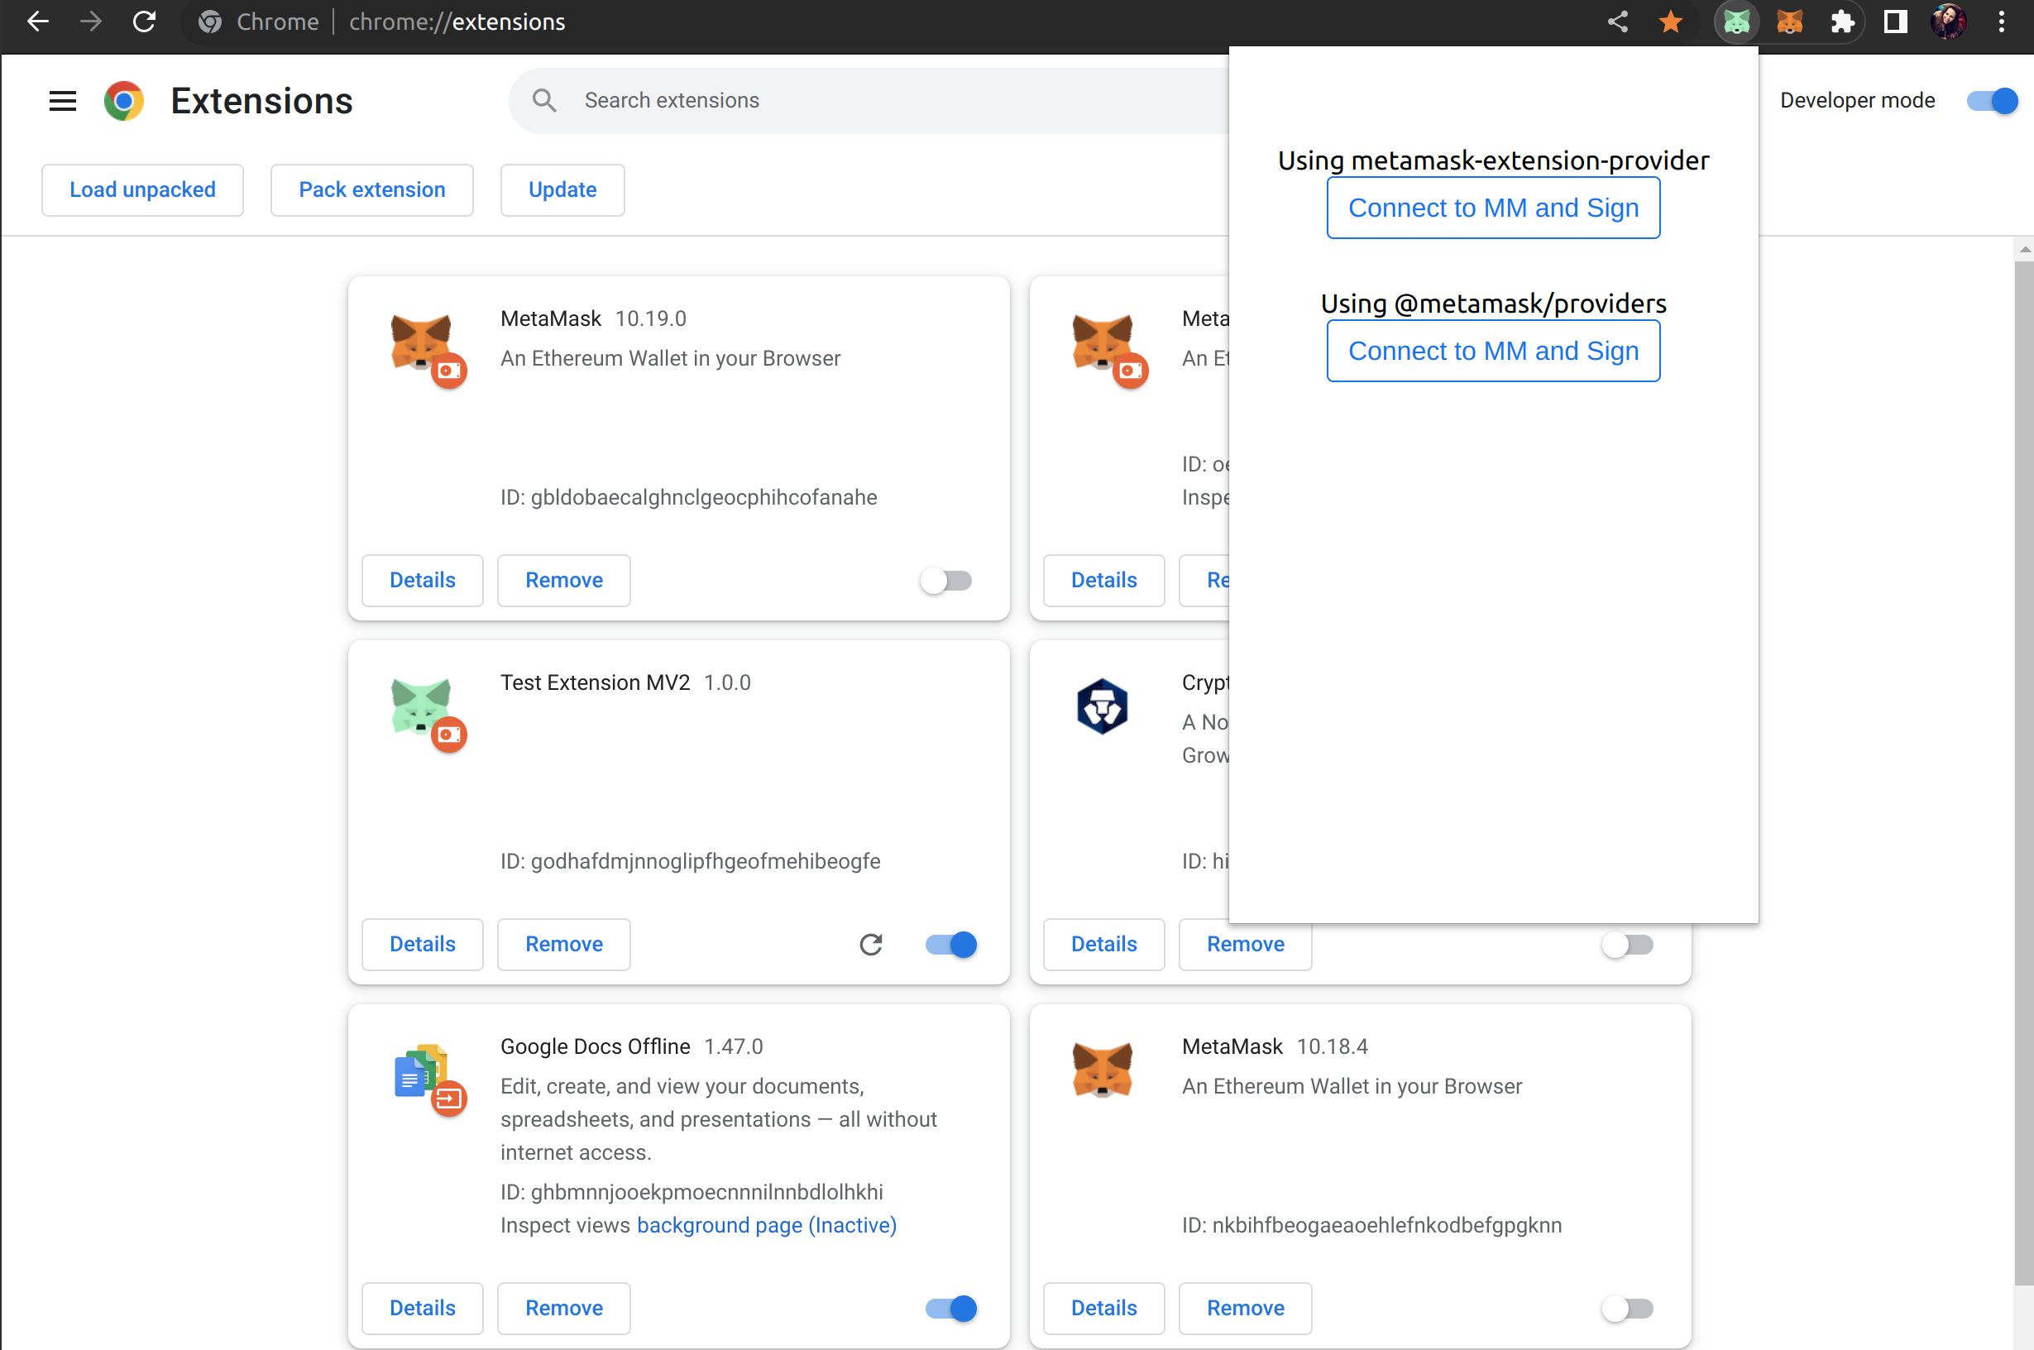Open the Chrome three-dot menu

point(2001,22)
